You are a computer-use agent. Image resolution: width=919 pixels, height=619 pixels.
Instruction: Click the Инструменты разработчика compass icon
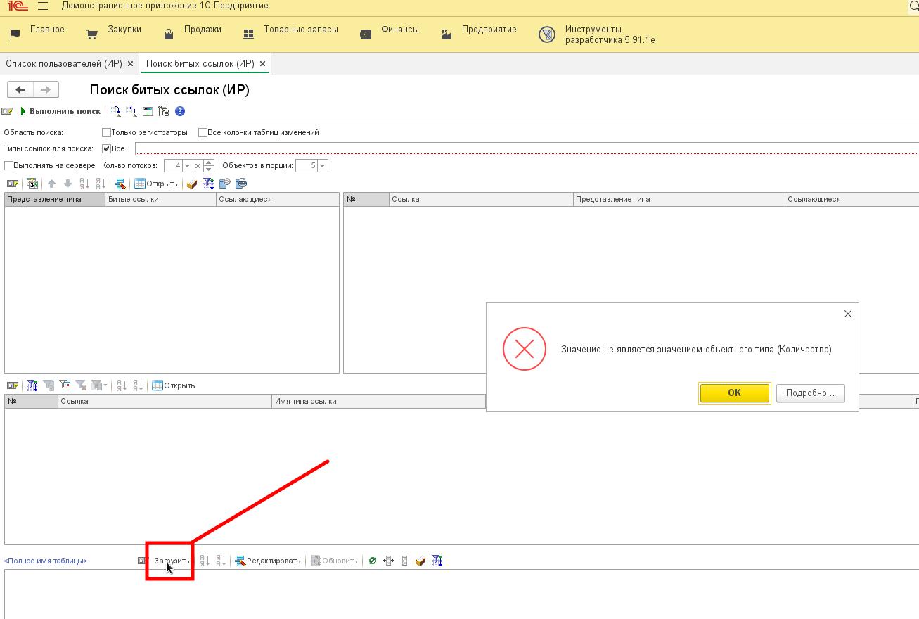click(x=546, y=34)
